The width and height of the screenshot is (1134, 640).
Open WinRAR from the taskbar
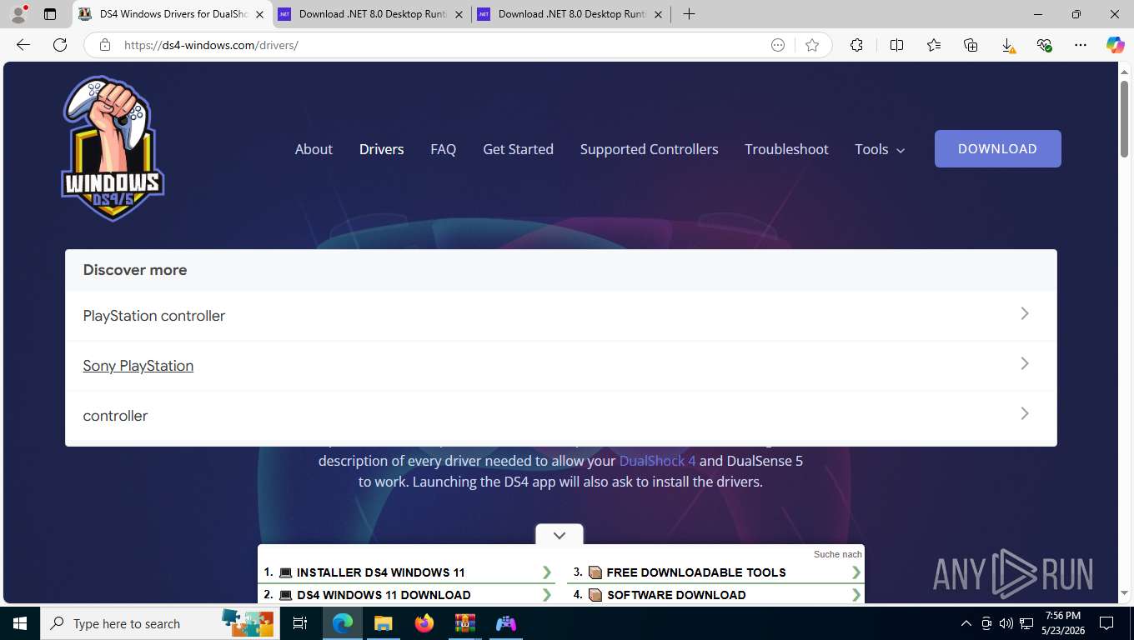(464, 623)
